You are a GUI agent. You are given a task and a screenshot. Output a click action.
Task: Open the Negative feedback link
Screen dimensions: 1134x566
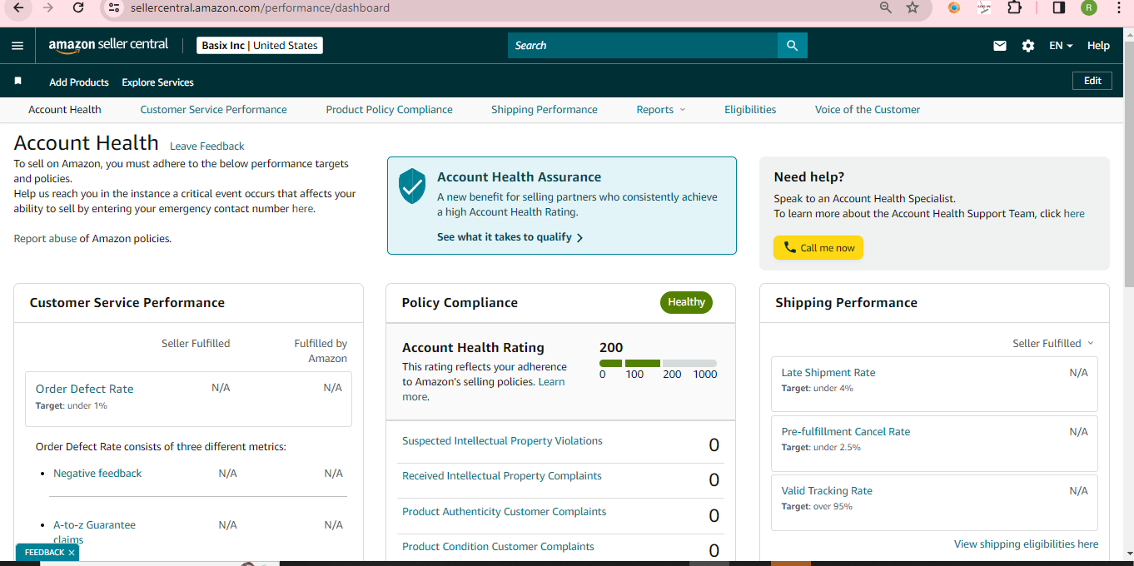[97, 474]
